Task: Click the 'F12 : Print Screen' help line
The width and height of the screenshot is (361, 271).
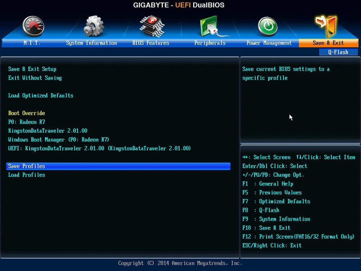Action: coord(299,237)
